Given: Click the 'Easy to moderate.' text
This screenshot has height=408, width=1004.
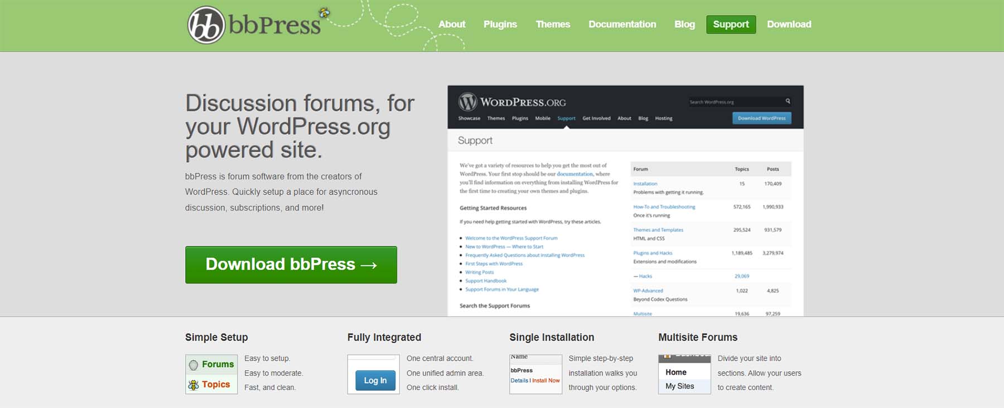Looking at the screenshot, I should (273, 373).
